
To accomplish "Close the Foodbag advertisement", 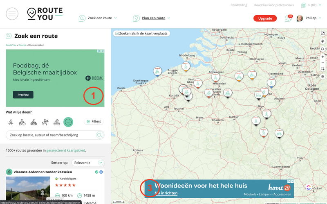I will (103, 51).
